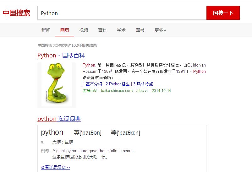Click the snippet mentioning Guido van Rossum
Image resolution: width=252 pixels, height=172 pixels.
(144, 71)
